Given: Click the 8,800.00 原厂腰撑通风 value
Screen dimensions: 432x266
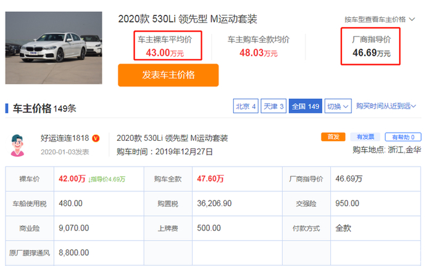Looking at the screenshot, I should [x=74, y=253].
